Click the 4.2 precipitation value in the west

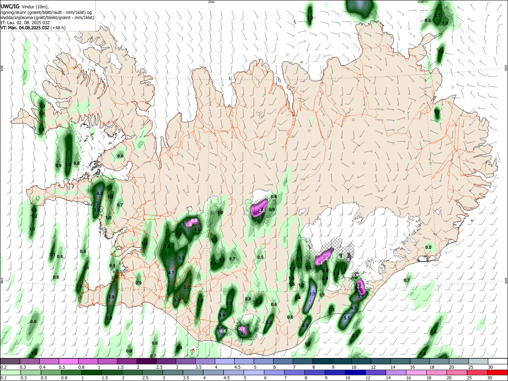pos(100,194)
